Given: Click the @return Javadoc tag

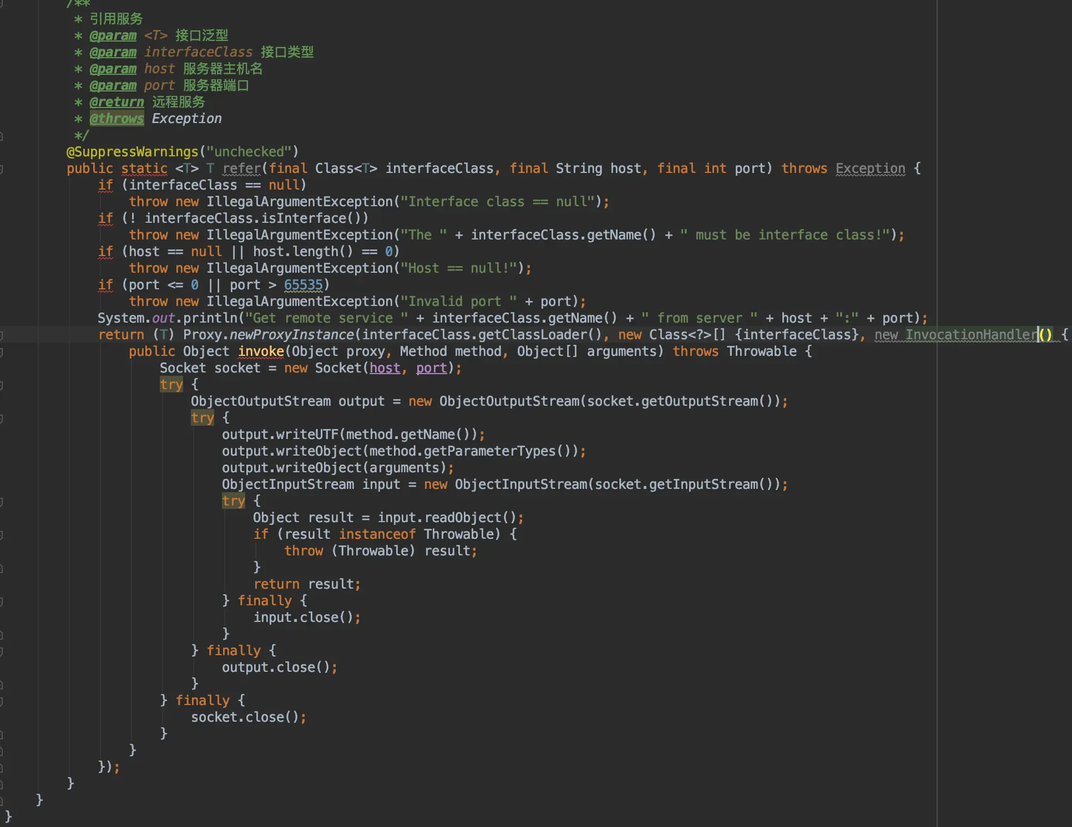Looking at the screenshot, I should 117,102.
